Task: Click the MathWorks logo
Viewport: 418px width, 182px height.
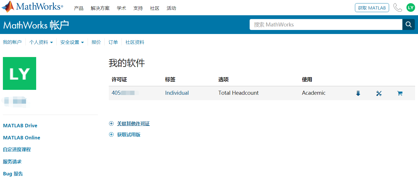Action: 32,7
